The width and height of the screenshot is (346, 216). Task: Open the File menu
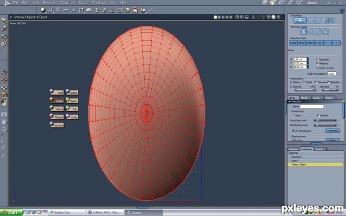click(15, 3)
